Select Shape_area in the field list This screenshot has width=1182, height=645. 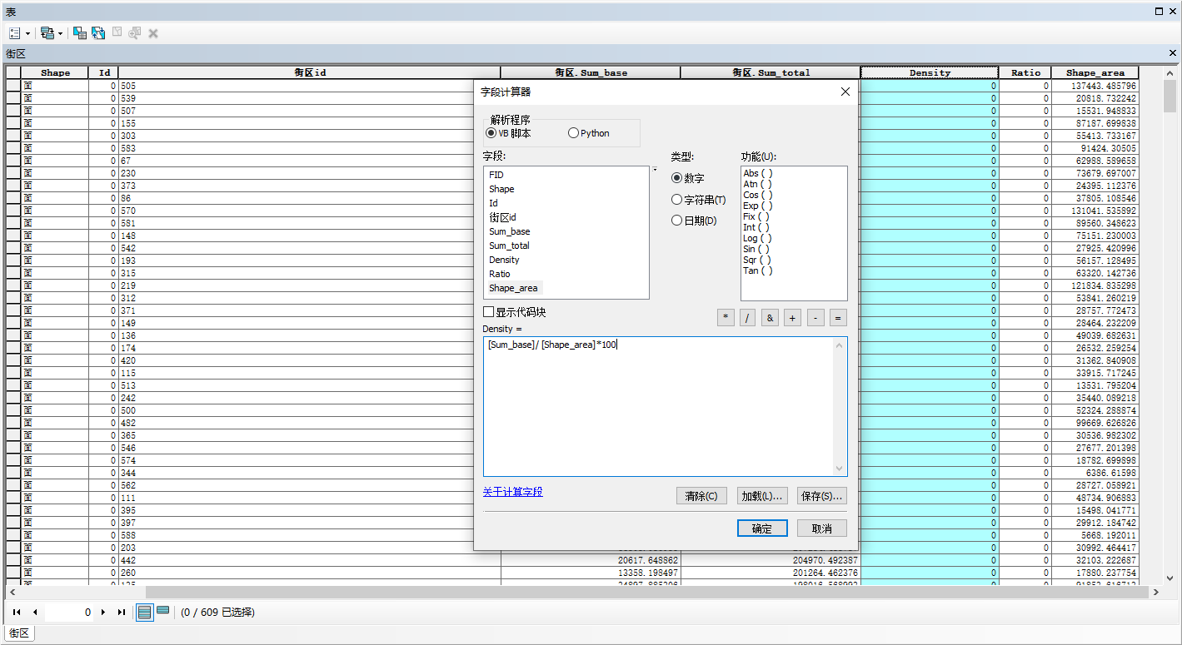513,287
